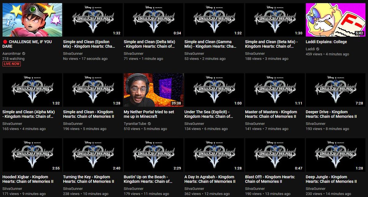Open Simple and Clean (Epsilon Mix) thumbnail

tap(93, 20)
